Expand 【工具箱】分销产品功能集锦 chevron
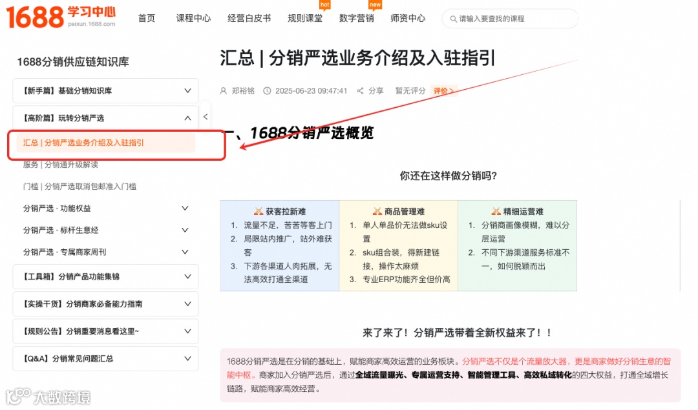 (x=188, y=276)
